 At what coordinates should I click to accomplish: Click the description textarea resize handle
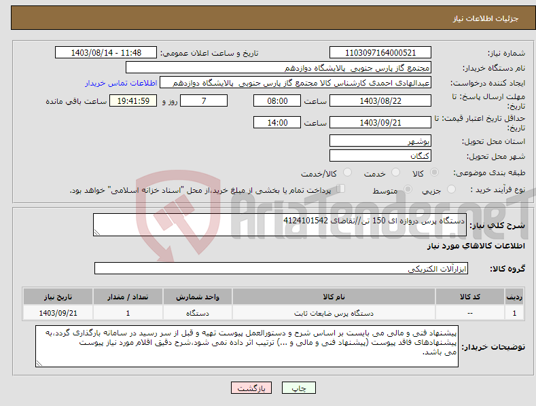tap(97, 232)
